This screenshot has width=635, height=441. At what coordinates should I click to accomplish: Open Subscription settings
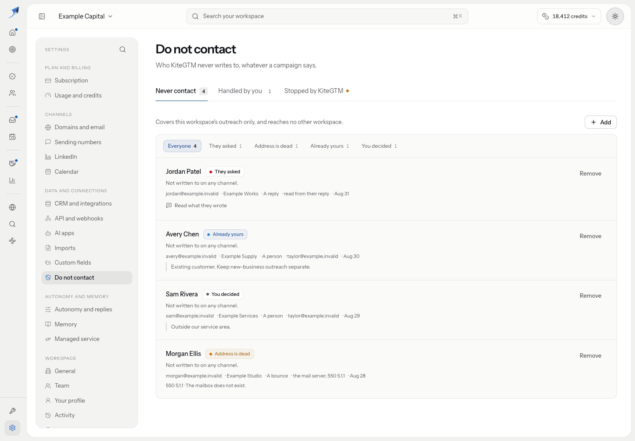tap(87, 81)
